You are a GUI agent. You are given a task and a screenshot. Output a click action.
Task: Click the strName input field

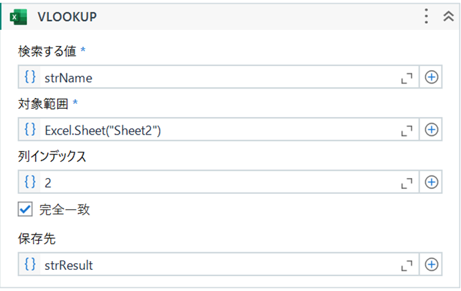[x=218, y=78]
